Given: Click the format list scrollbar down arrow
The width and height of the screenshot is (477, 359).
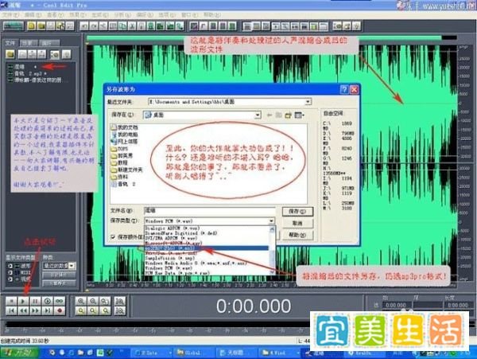Looking at the screenshot, I should coord(272,272).
